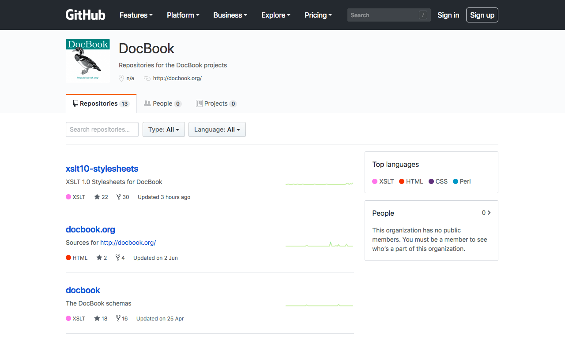Click the Sign up button
Screen dimensions: 565x339
(482, 15)
